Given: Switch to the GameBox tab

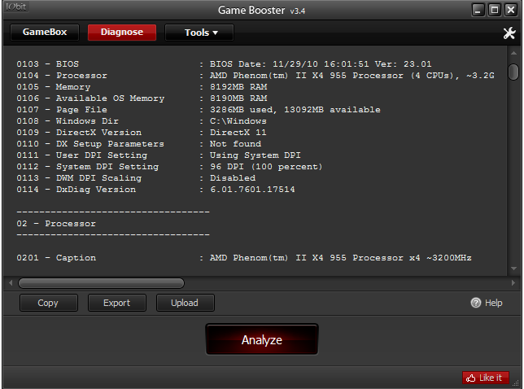Looking at the screenshot, I should tap(45, 33).
